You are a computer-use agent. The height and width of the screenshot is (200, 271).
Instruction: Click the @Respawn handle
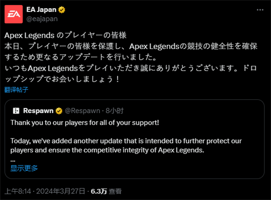(x=82, y=111)
